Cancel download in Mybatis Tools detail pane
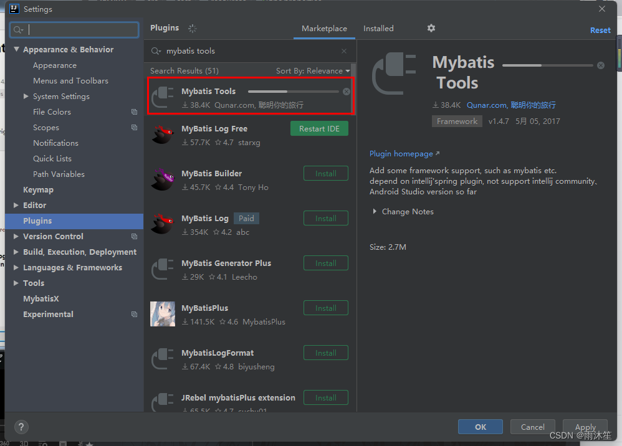 601,65
